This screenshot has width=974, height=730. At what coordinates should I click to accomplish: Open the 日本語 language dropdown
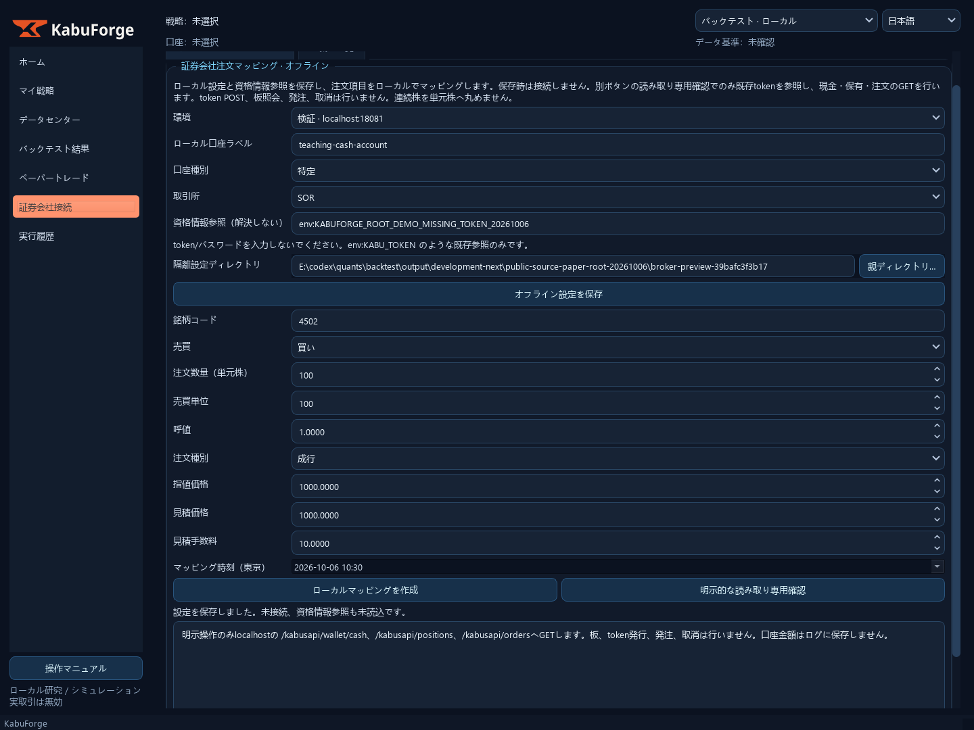click(921, 21)
